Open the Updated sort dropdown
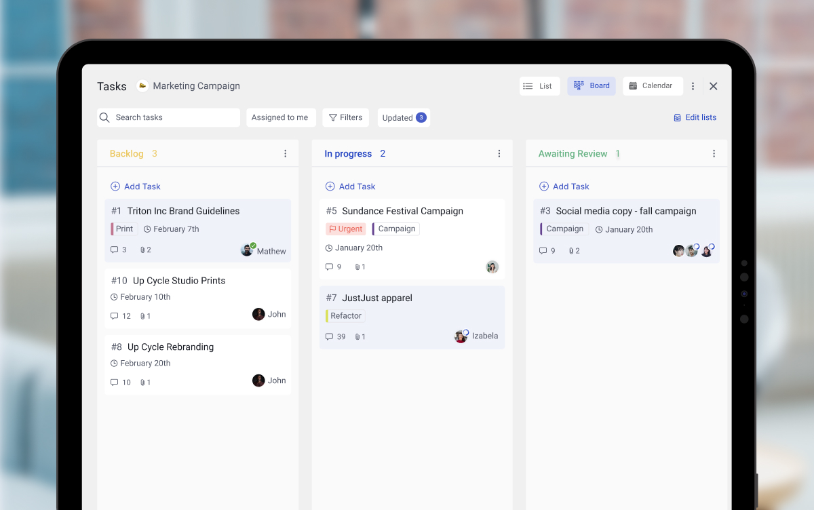814x510 pixels. click(404, 117)
